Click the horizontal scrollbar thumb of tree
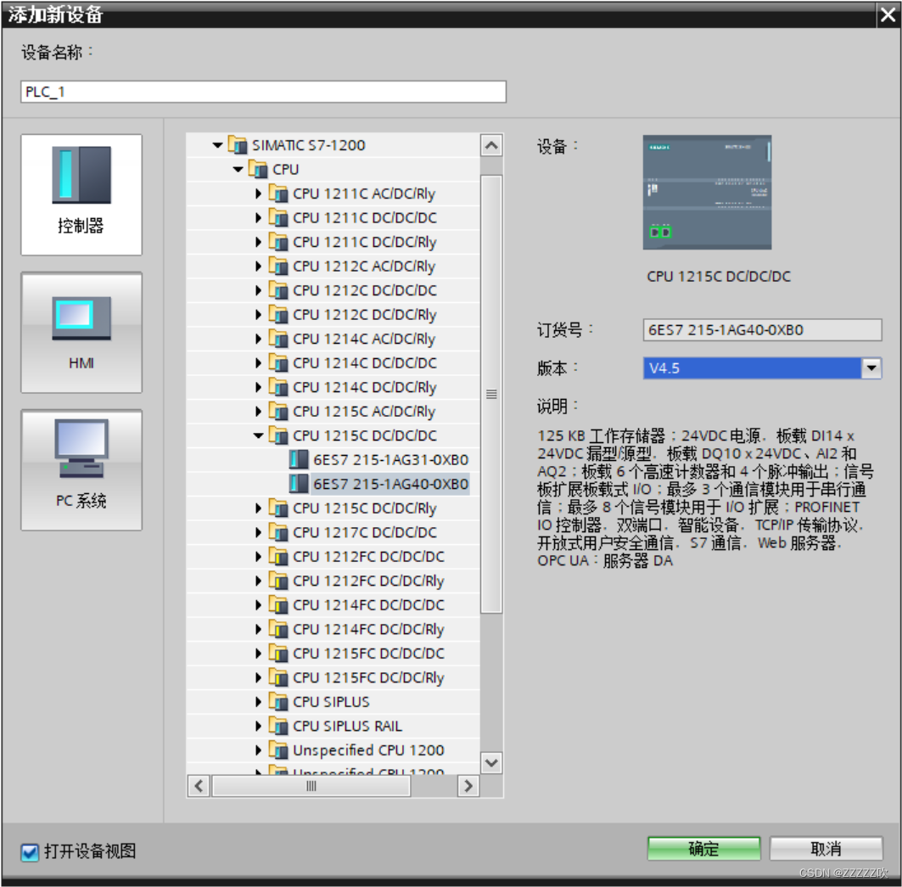This screenshot has height=887, width=902. click(311, 786)
